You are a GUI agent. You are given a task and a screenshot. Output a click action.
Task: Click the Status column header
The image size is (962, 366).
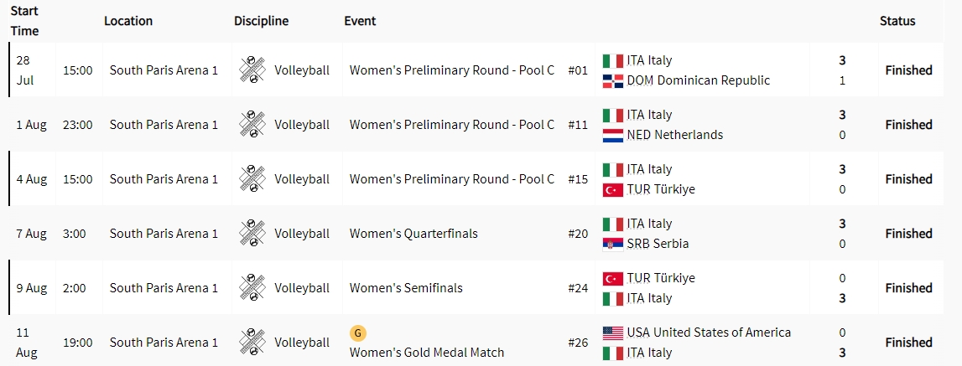897,21
